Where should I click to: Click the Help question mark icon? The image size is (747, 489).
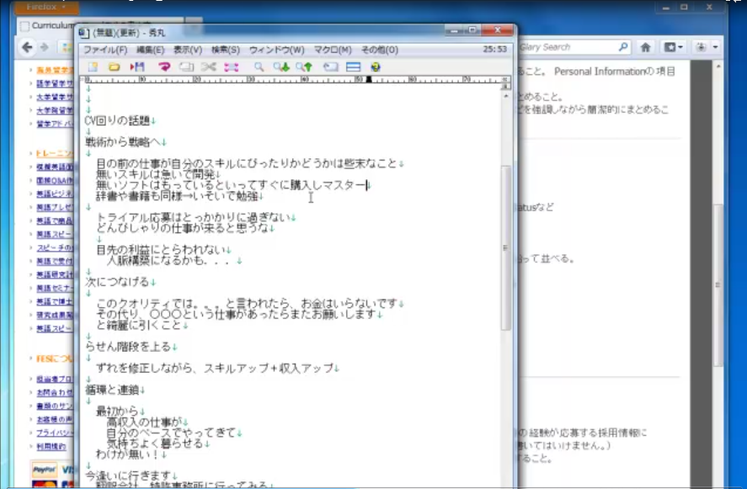point(376,67)
